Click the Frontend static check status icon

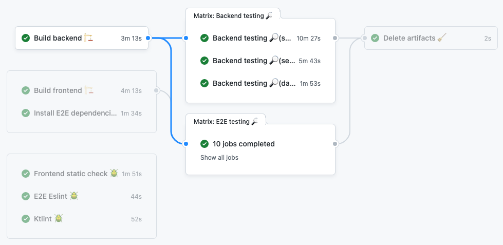tap(26, 174)
